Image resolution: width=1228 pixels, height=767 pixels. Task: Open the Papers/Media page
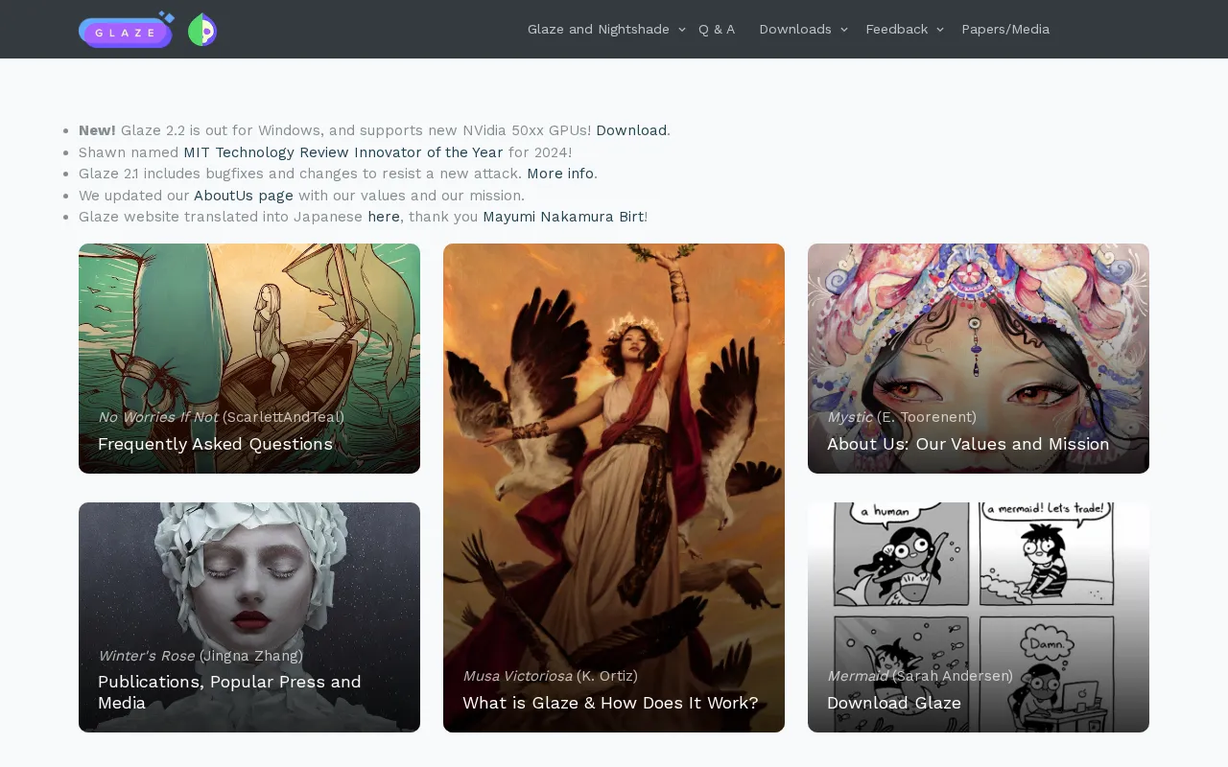pyautogui.click(x=1005, y=29)
